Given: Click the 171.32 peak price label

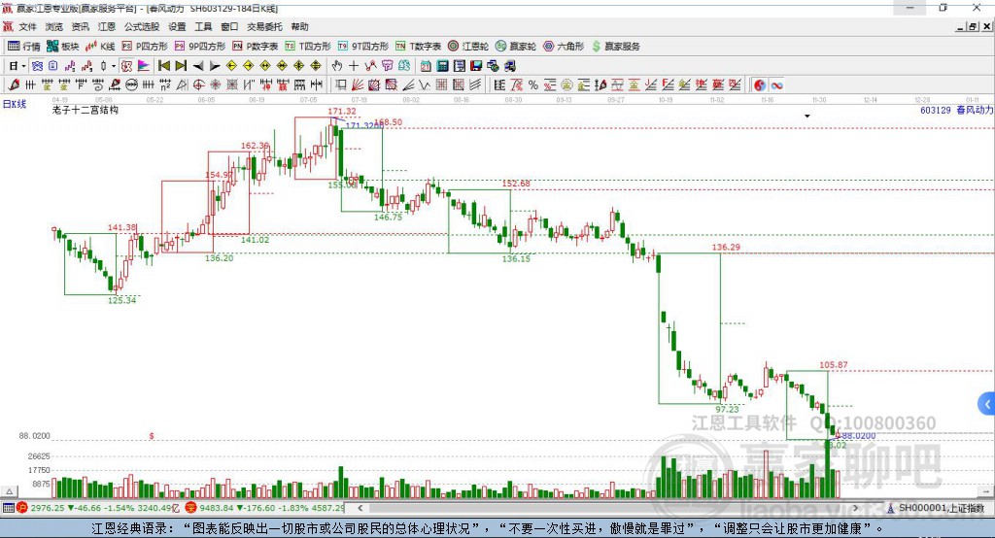Looking at the screenshot, I should click(342, 111).
